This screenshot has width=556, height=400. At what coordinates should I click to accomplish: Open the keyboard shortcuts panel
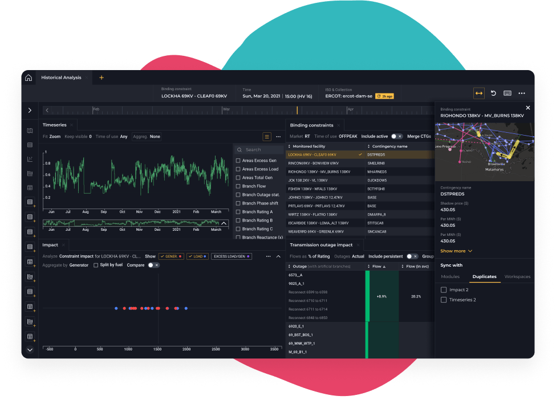click(508, 93)
